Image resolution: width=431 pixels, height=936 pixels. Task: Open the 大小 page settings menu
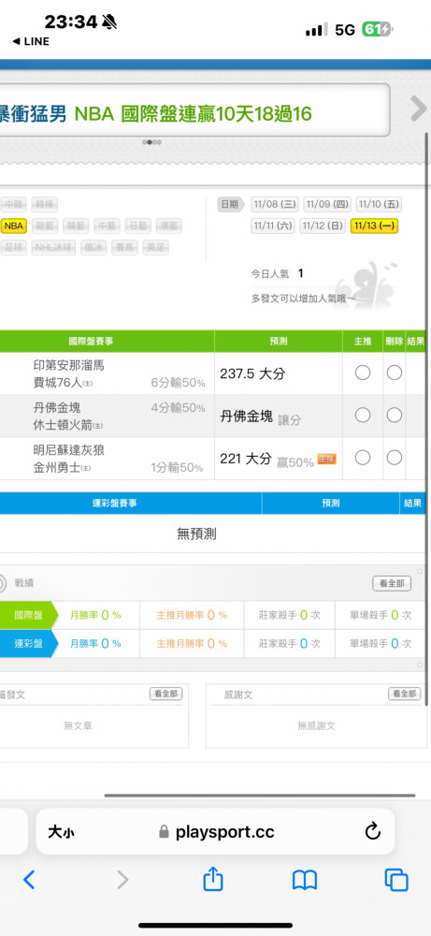(x=61, y=831)
